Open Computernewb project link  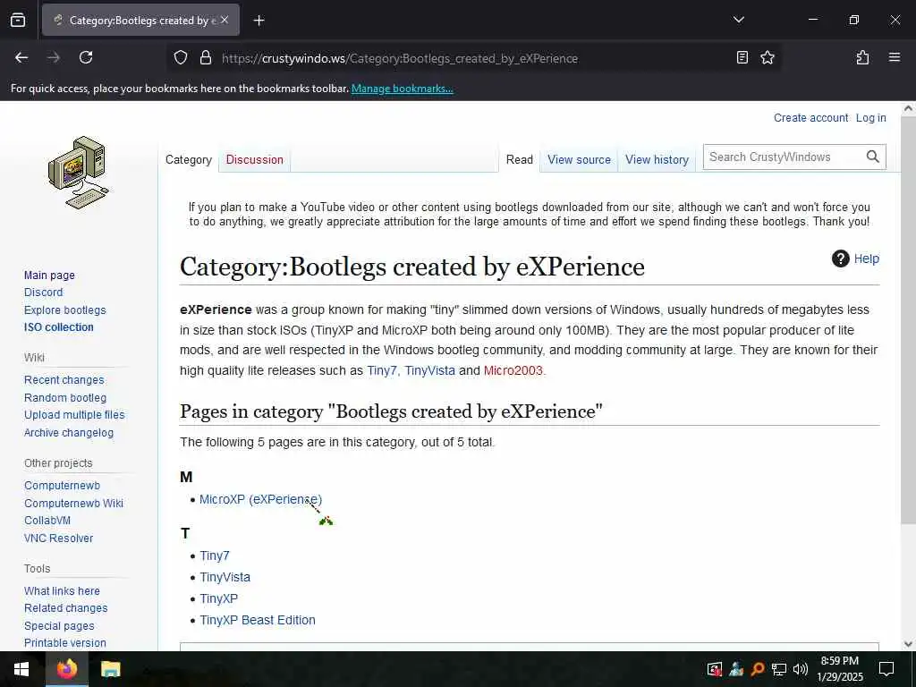point(62,486)
